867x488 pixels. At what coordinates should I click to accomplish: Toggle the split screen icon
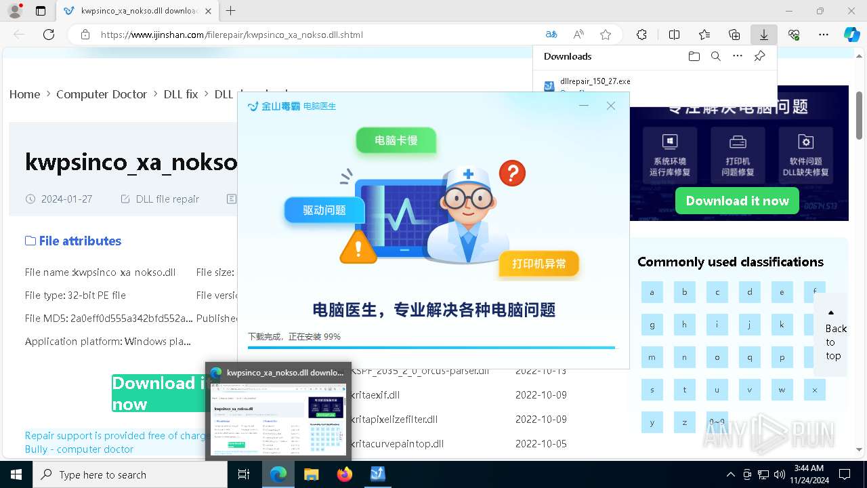tap(674, 35)
